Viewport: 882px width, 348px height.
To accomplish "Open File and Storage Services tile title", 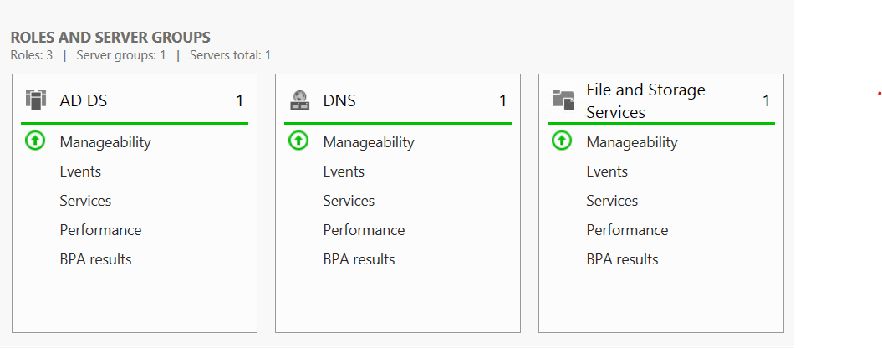I will (645, 100).
